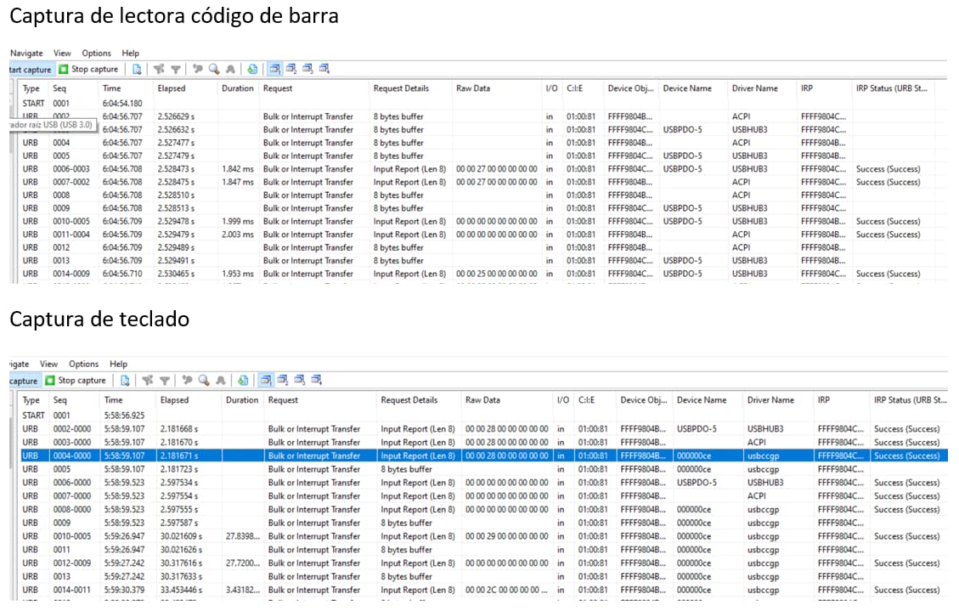Sort by the Raw Data column in the upper table
959x611 pixels.
pos(473,88)
